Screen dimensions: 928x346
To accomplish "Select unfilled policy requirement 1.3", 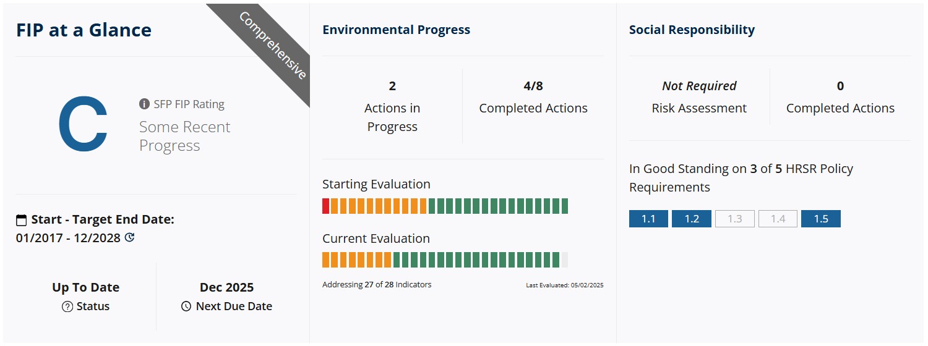I will [x=734, y=219].
